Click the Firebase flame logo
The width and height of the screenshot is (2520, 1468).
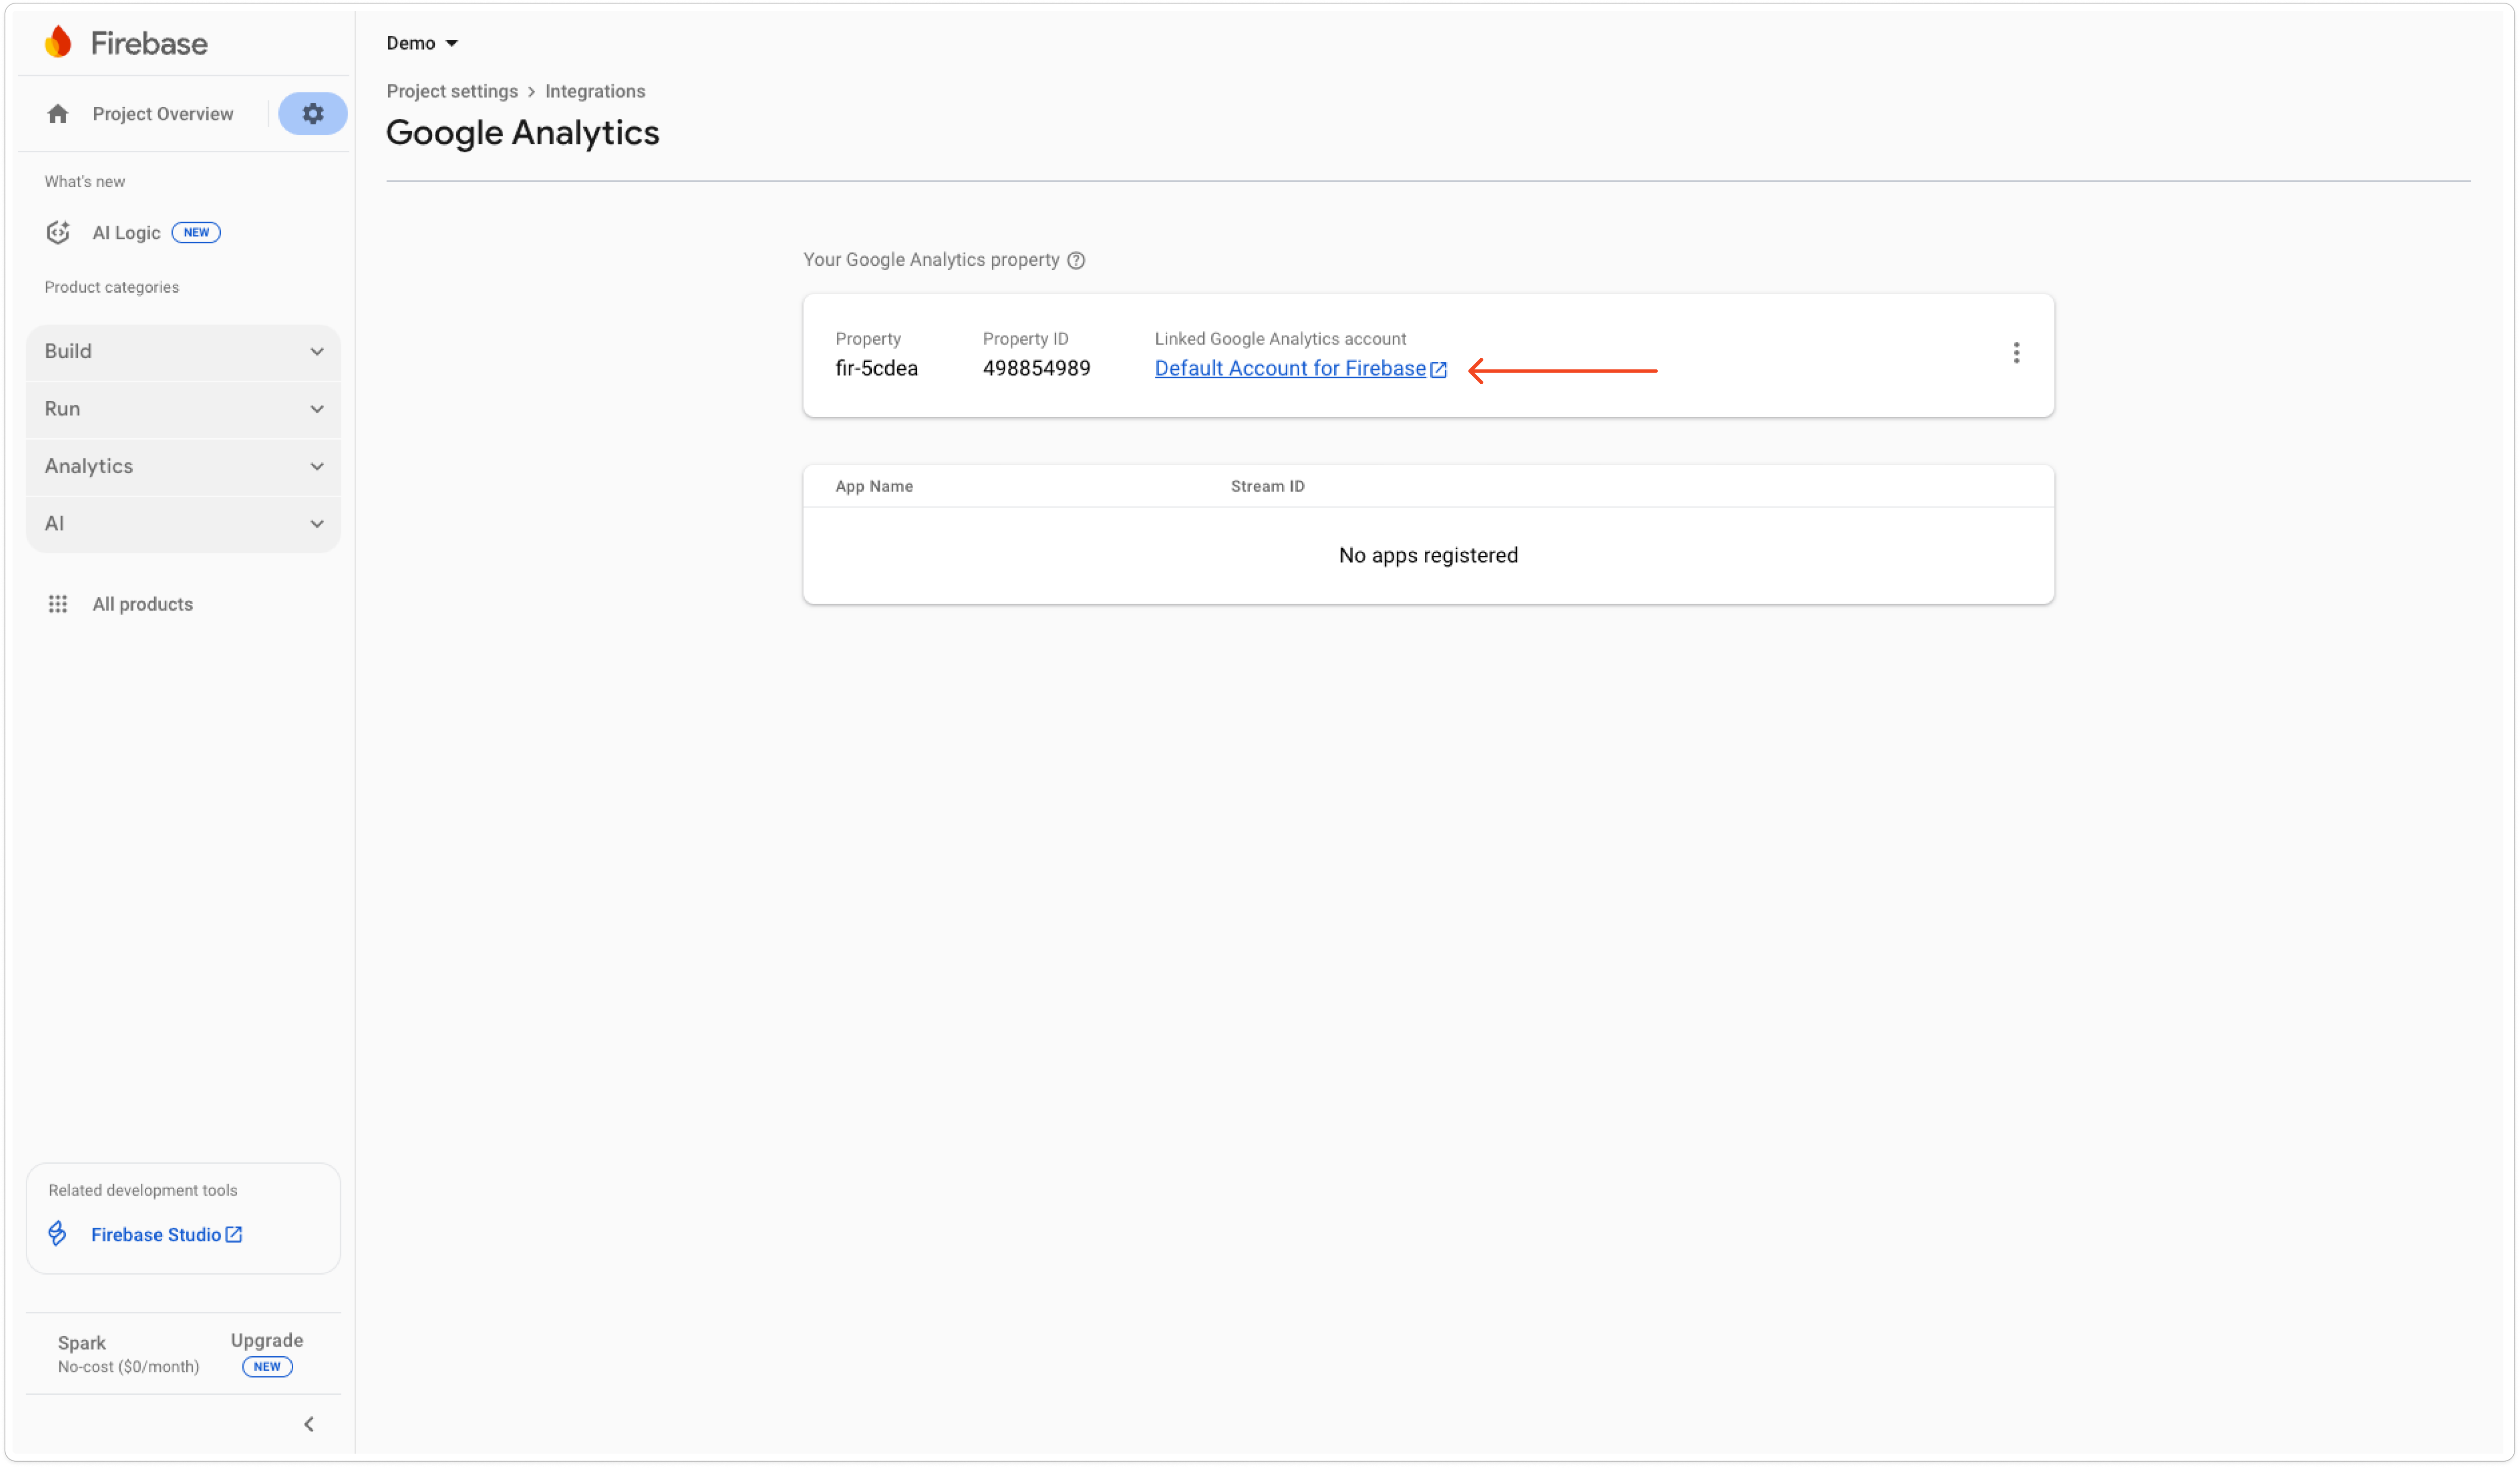tap(58, 42)
